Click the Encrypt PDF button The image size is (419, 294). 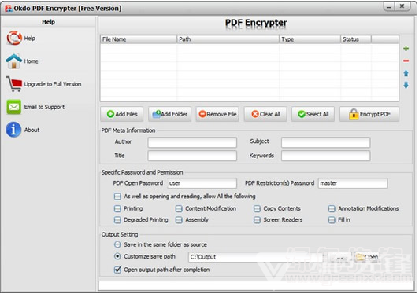click(369, 114)
